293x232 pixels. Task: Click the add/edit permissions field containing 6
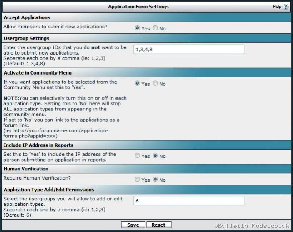(x=188, y=201)
